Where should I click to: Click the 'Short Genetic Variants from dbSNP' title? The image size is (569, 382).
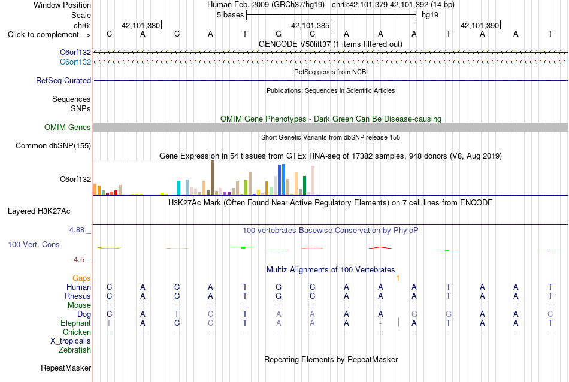331,137
